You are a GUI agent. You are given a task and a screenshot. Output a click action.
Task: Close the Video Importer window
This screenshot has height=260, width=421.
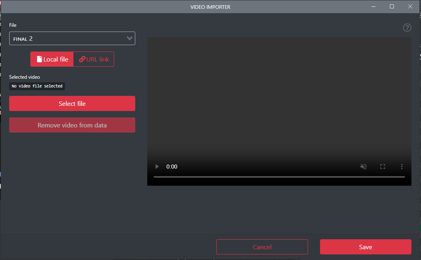(x=410, y=7)
